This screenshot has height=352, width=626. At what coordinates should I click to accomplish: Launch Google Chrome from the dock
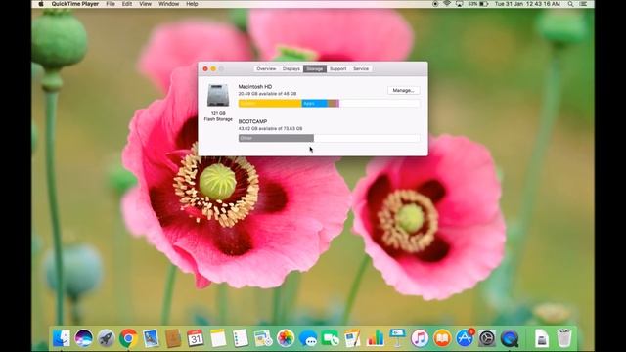point(128,338)
